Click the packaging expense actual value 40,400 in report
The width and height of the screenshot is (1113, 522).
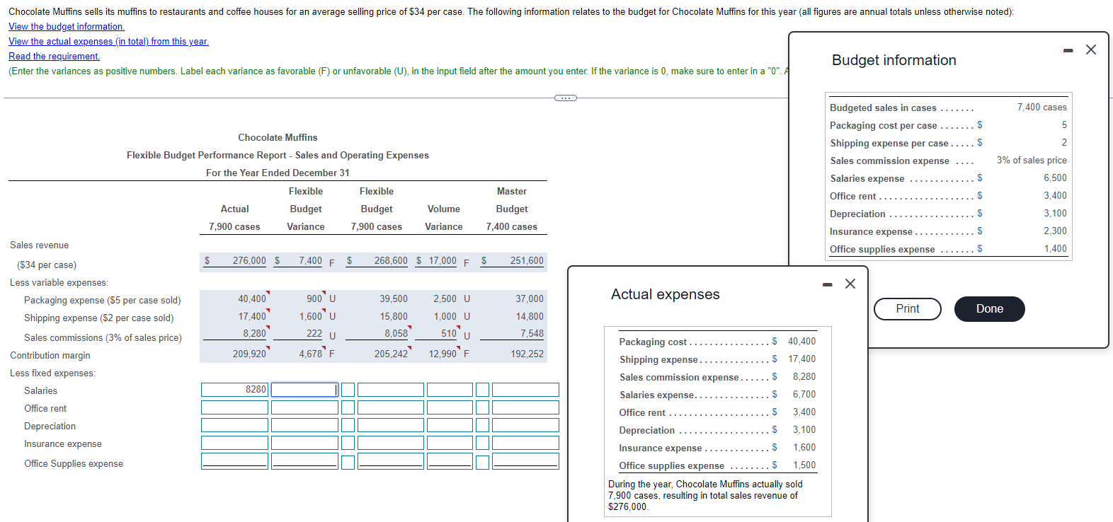pos(252,299)
